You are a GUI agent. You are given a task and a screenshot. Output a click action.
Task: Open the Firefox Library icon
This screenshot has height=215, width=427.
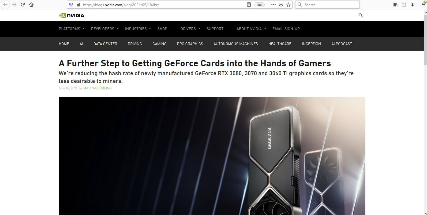(395, 5)
